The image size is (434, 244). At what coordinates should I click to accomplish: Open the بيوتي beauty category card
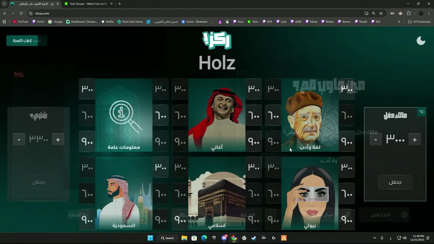pyautogui.click(x=310, y=193)
